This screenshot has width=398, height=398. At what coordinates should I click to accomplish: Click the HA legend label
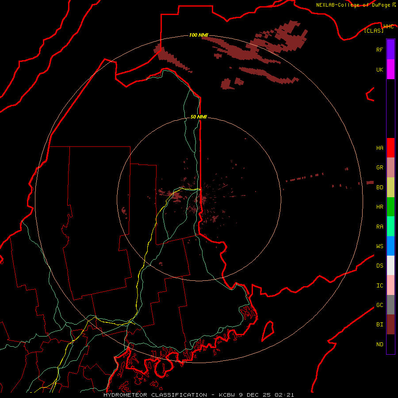379,148
